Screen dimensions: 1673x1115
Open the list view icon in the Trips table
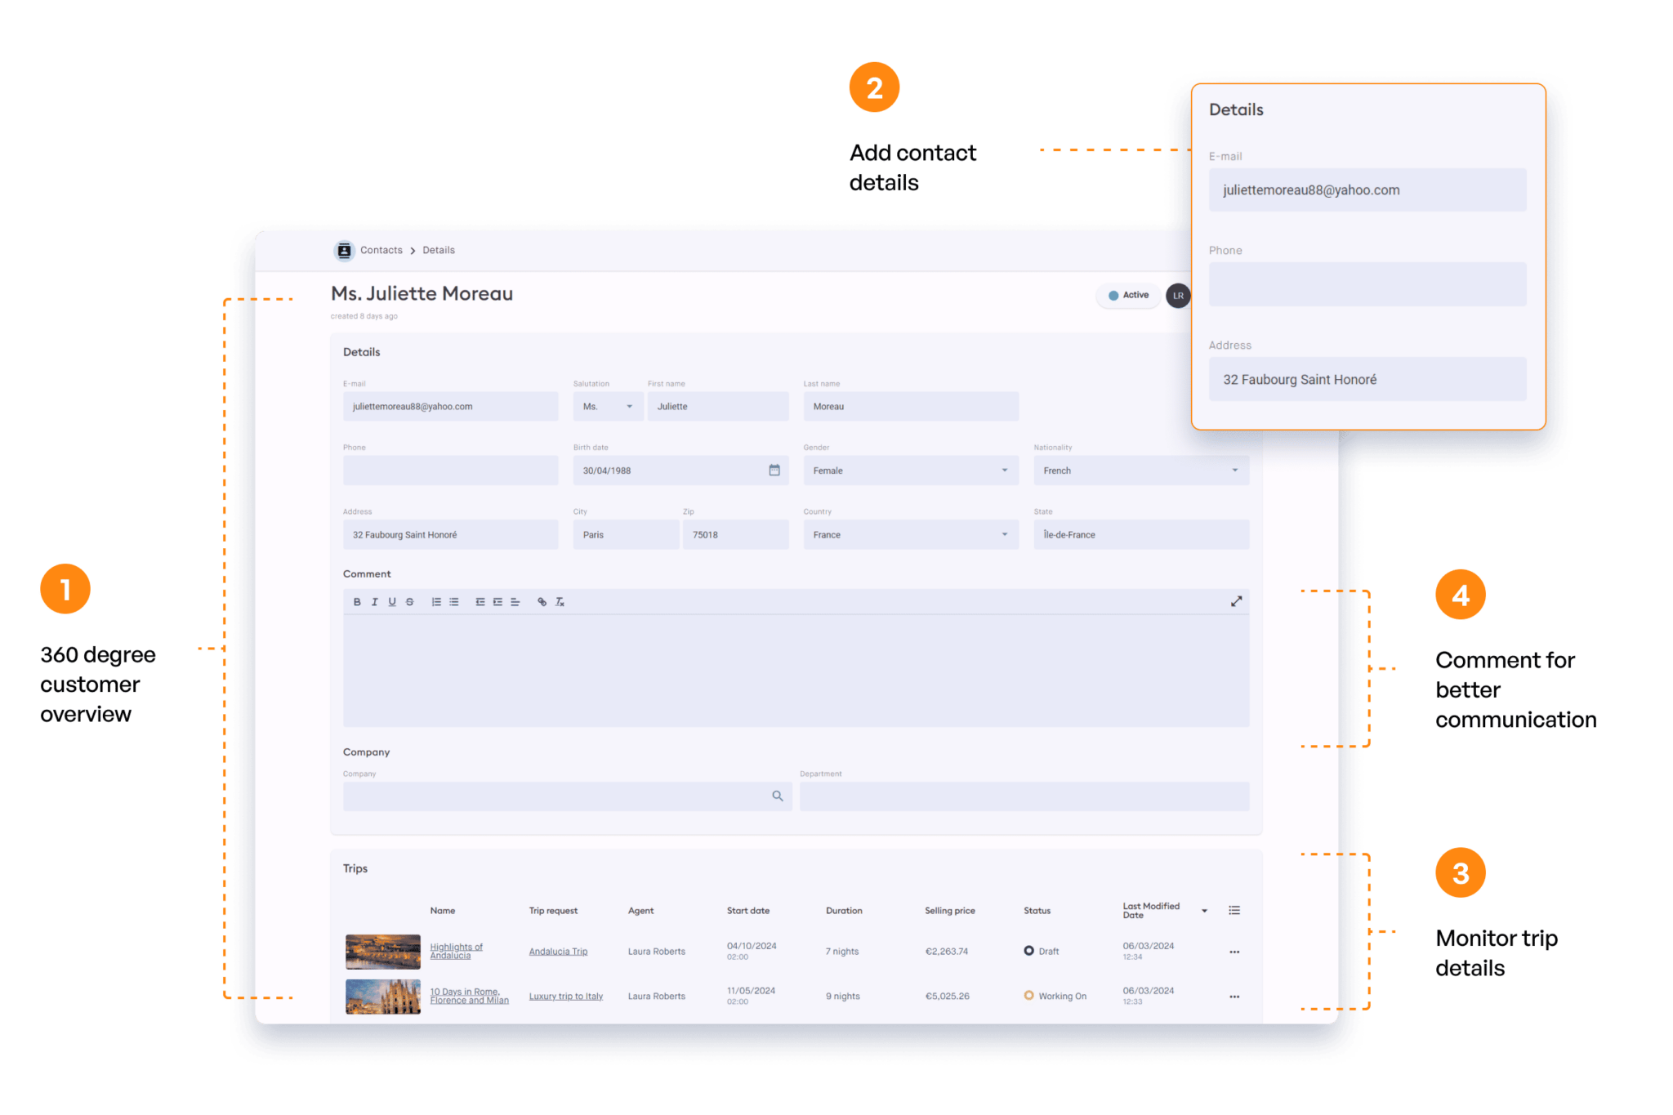click(x=1234, y=910)
